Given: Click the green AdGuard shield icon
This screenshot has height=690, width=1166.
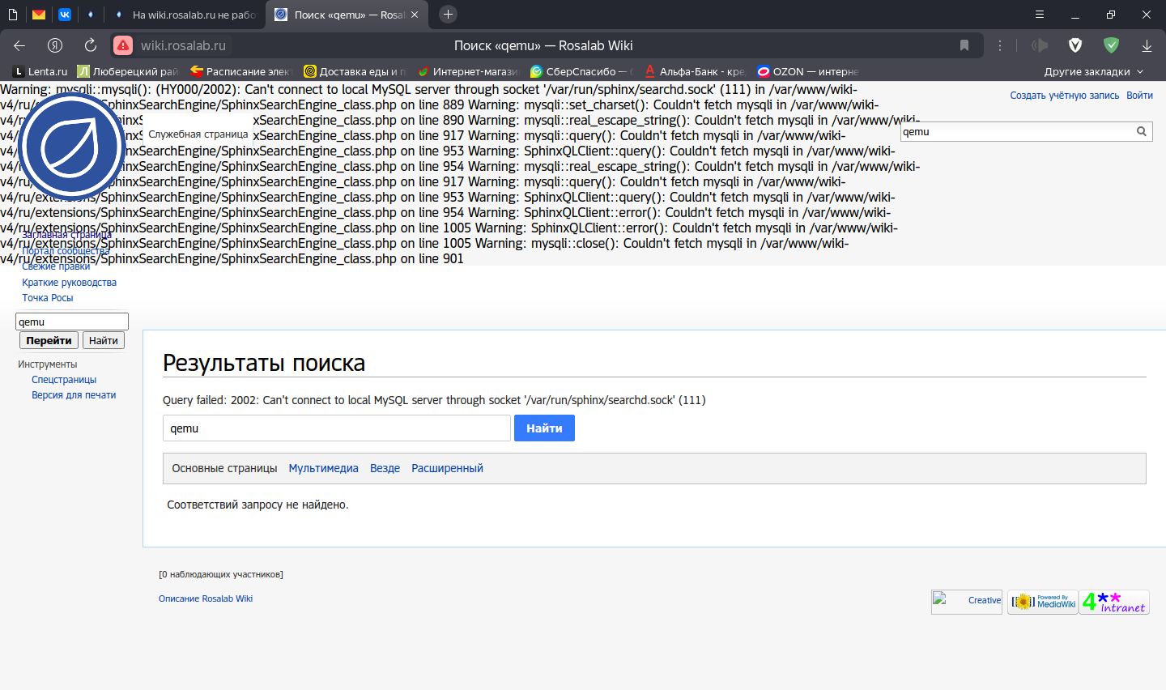Looking at the screenshot, I should pyautogui.click(x=1111, y=45).
